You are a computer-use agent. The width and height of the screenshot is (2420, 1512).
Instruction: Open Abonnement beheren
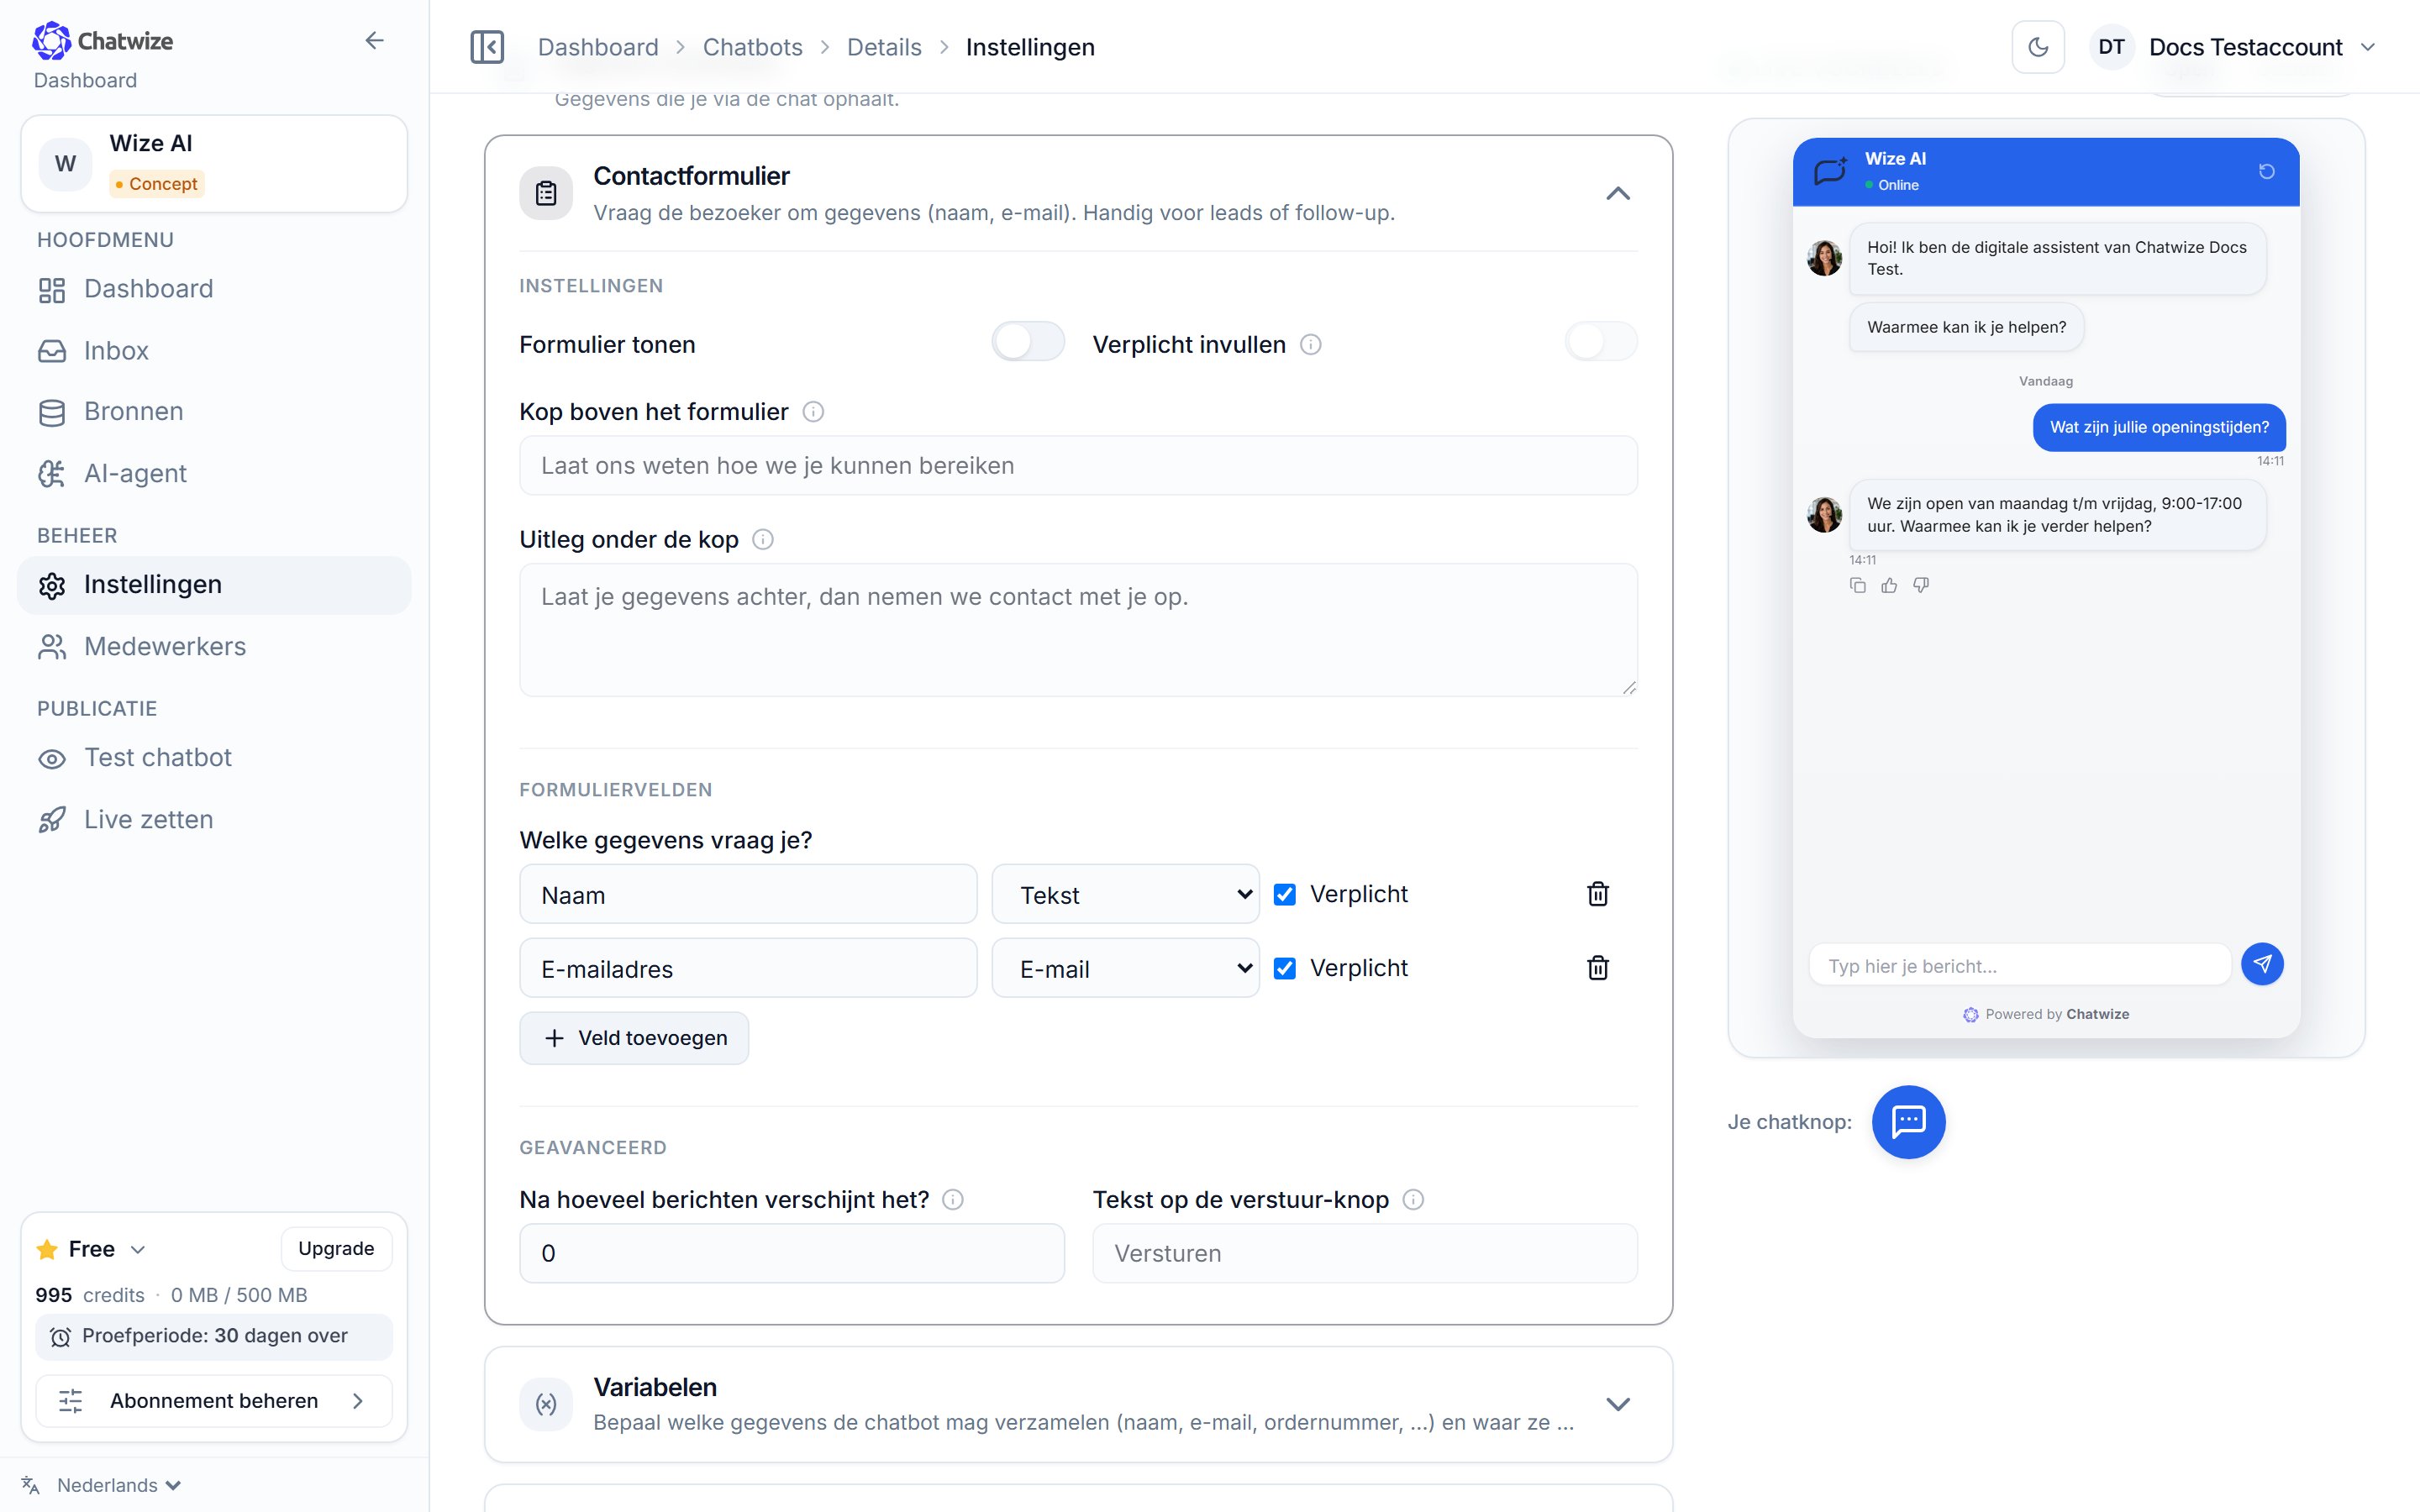(214, 1401)
